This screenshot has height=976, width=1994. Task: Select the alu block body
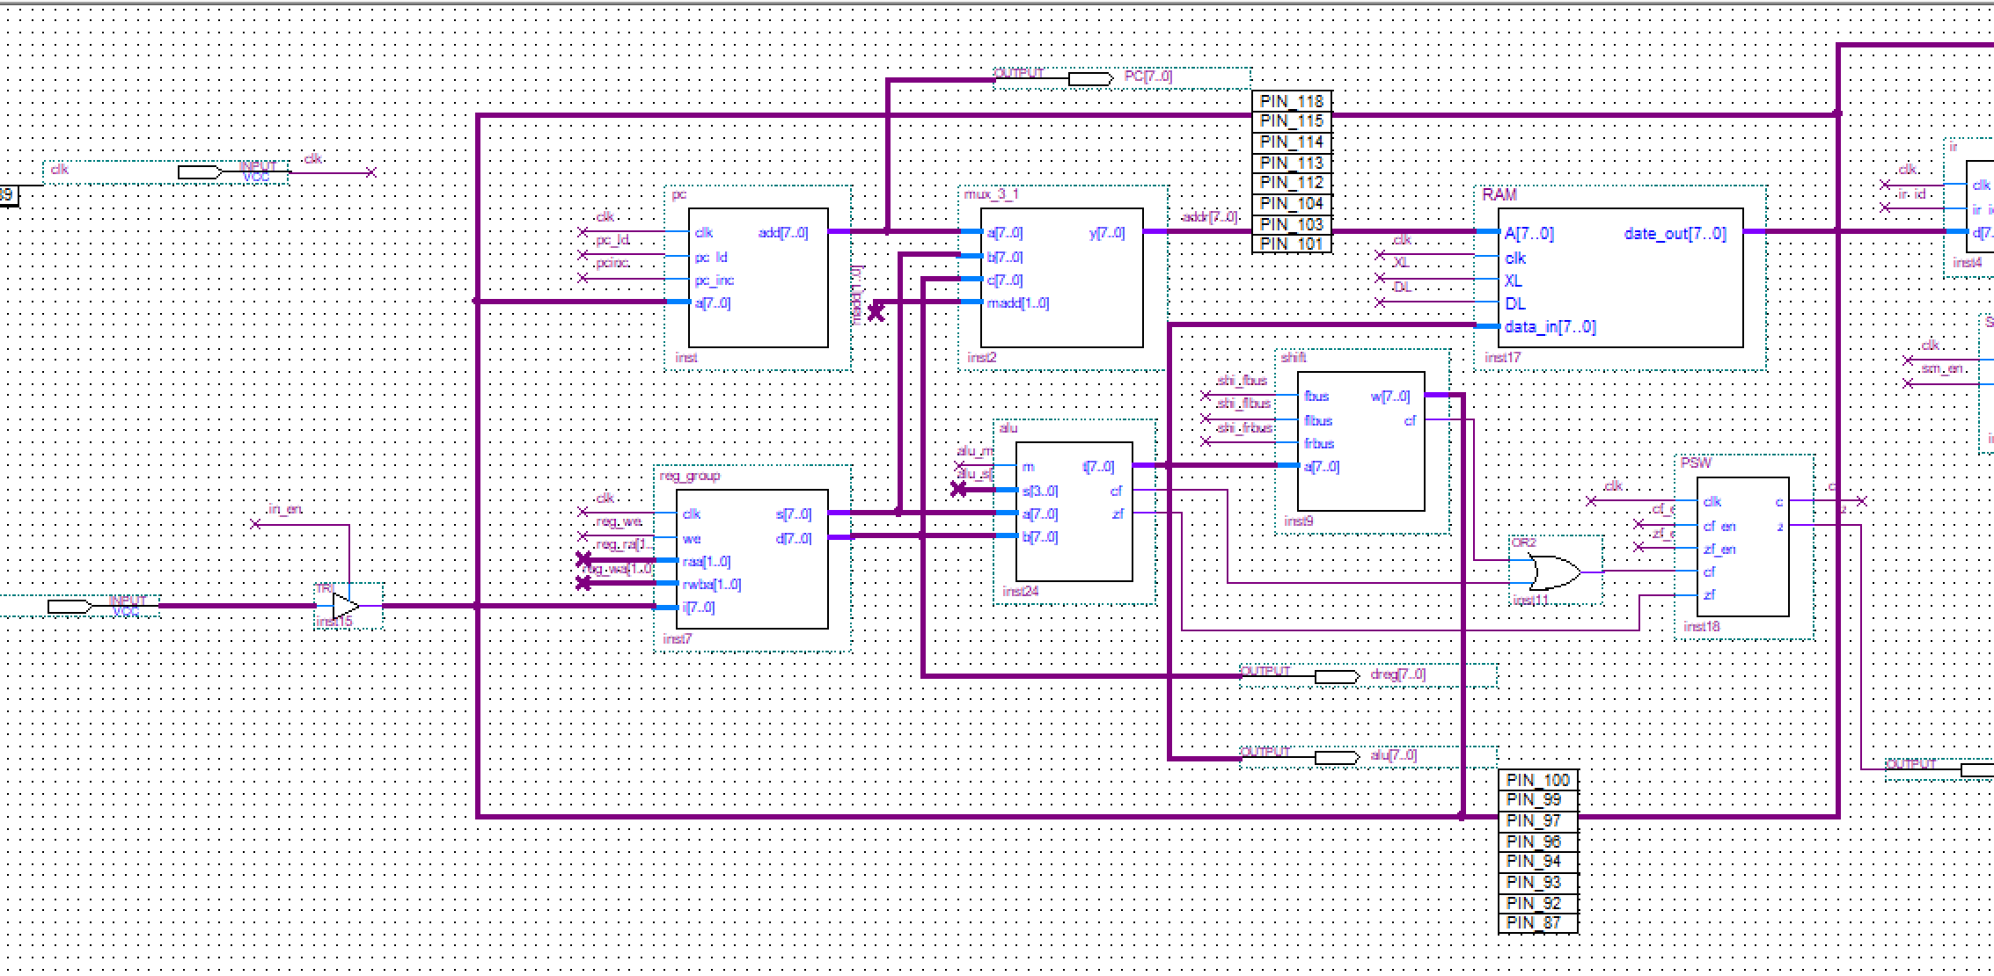pyautogui.click(x=1074, y=512)
